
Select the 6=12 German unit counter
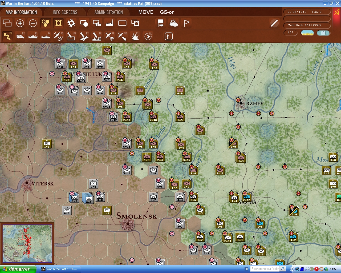[x=113, y=117]
